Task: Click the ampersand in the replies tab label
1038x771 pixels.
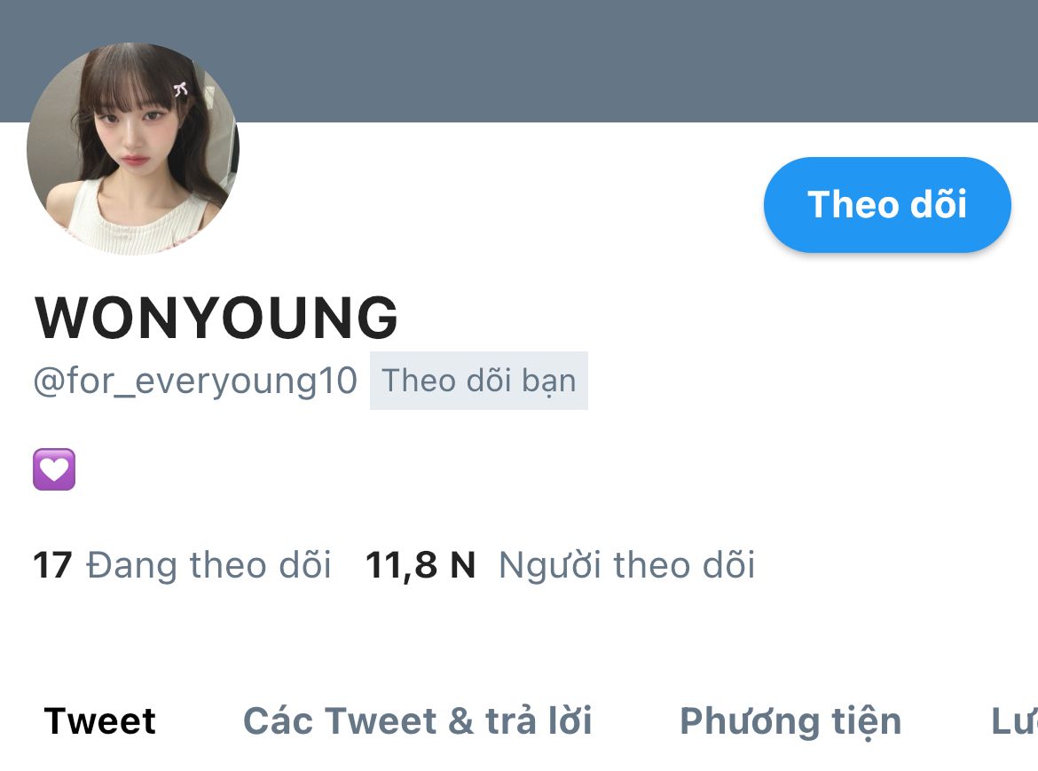Action: pyautogui.click(x=460, y=720)
